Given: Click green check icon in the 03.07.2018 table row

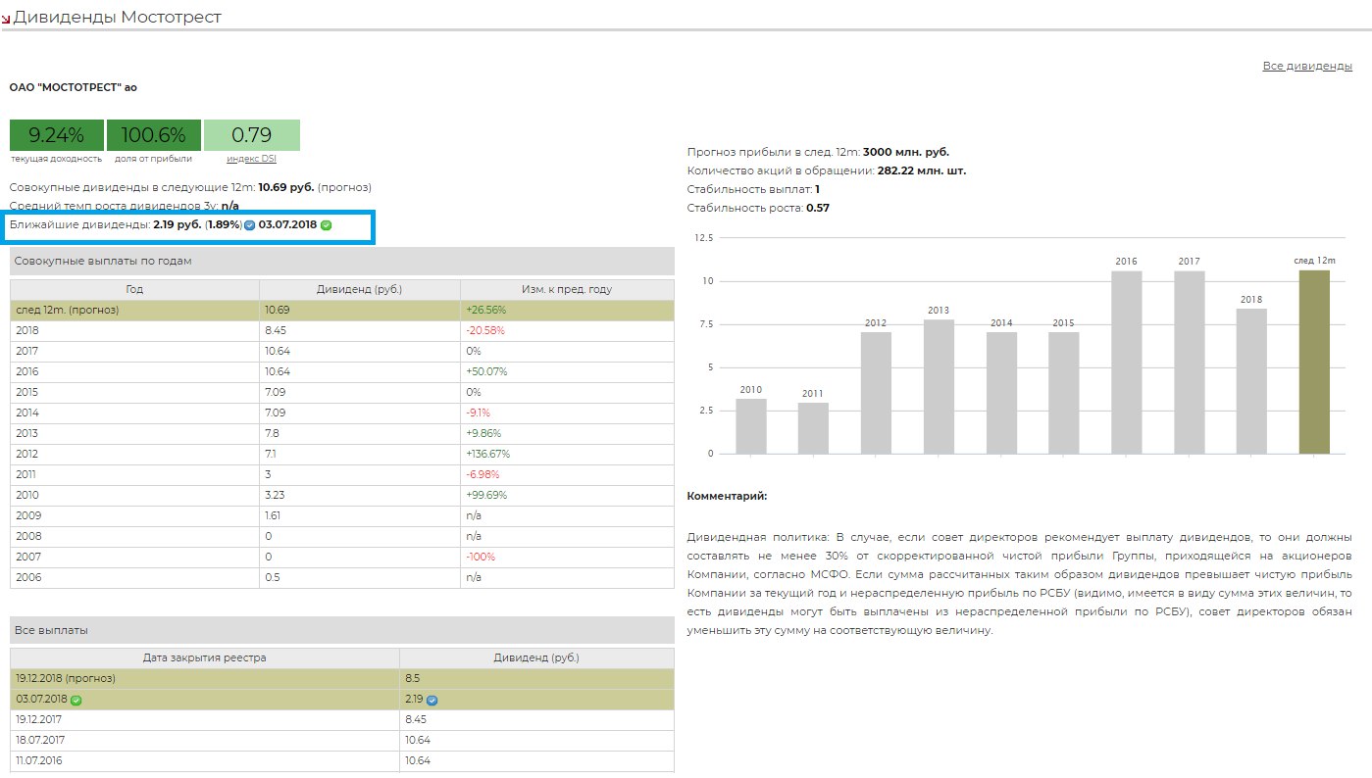Looking at the screenshot, I should [x=76, y=700].
